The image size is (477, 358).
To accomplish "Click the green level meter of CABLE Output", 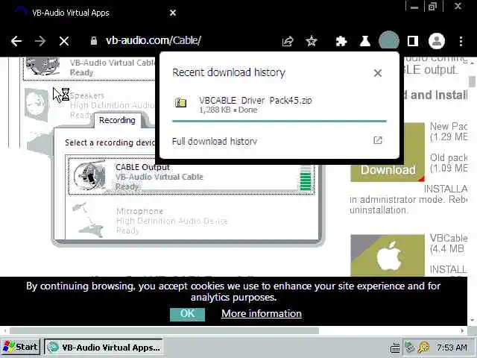I will 306,179.
